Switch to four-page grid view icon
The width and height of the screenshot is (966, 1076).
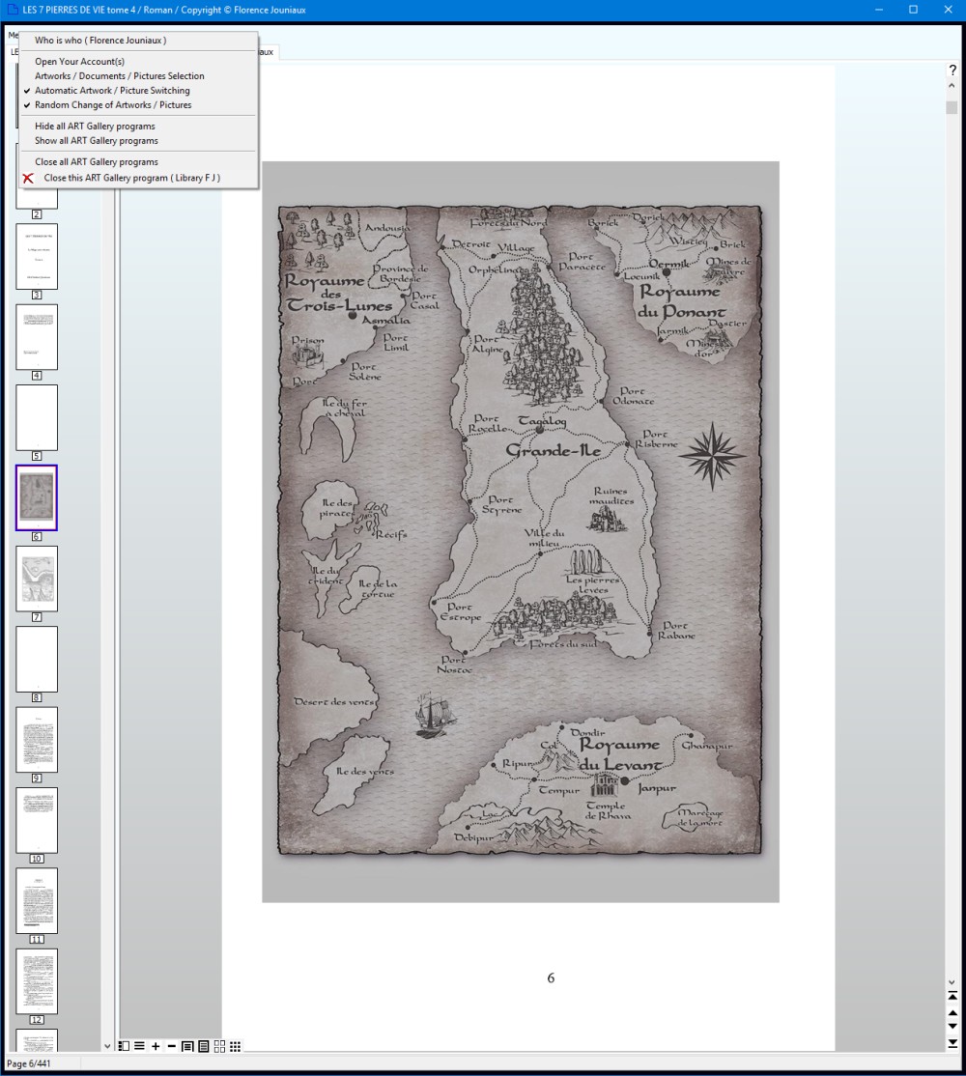[219, 1046]
